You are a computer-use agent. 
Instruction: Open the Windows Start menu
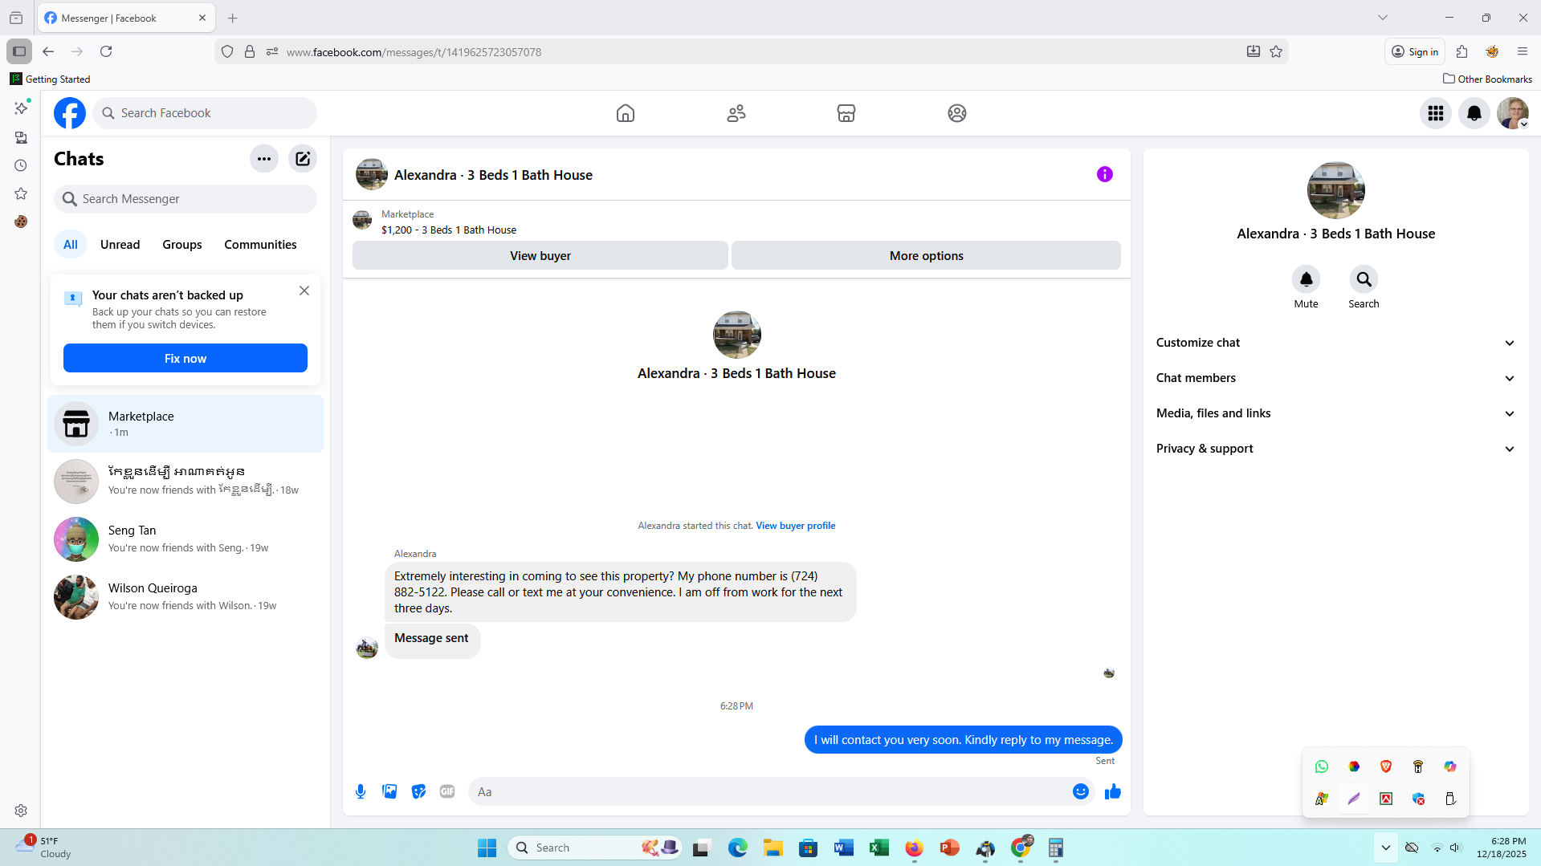[x=487, y=848]
